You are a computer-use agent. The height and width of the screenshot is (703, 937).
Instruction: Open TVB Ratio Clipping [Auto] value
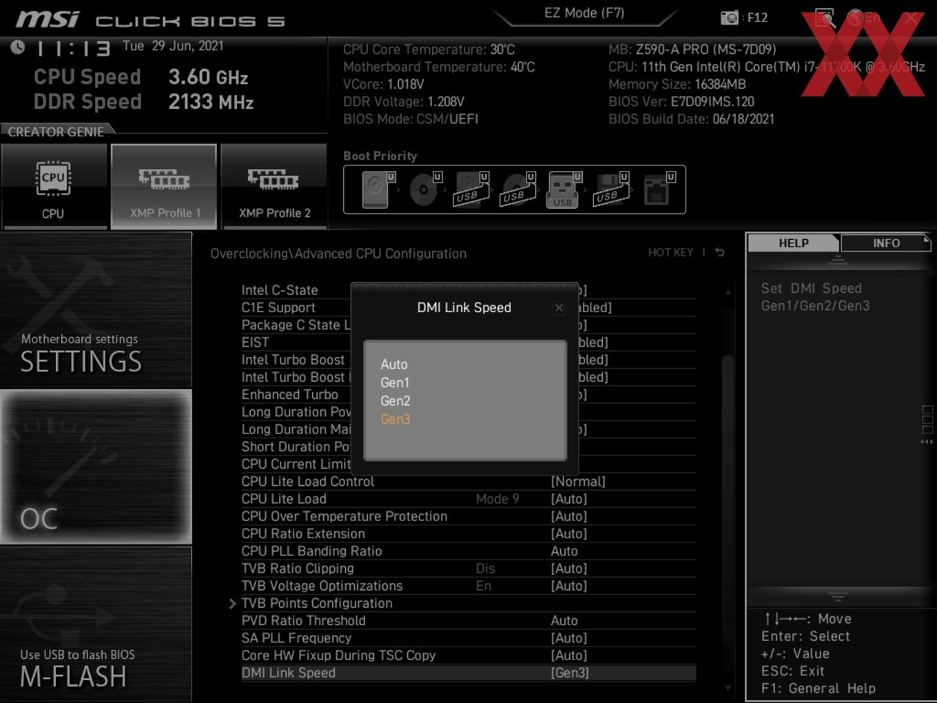pyautogui.click(x=569, y=569)
